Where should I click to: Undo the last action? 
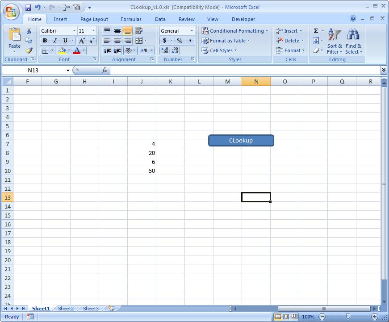coord(38,8)
